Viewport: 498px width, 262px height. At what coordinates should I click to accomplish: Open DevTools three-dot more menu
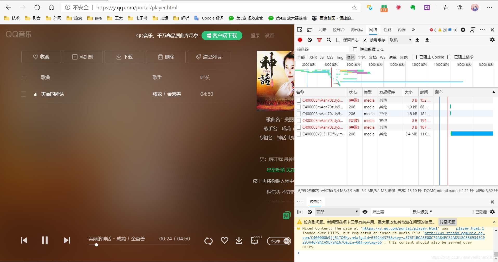click(x=483, y=30)
